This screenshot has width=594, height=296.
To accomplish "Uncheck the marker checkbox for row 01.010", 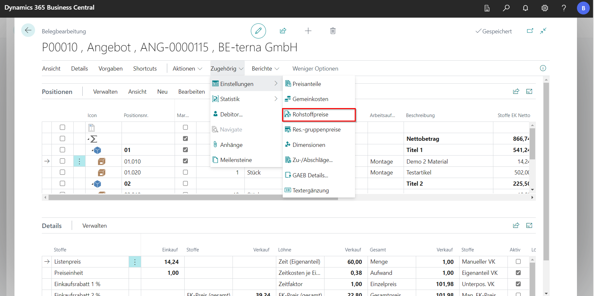I will click(x=185, y=161).
